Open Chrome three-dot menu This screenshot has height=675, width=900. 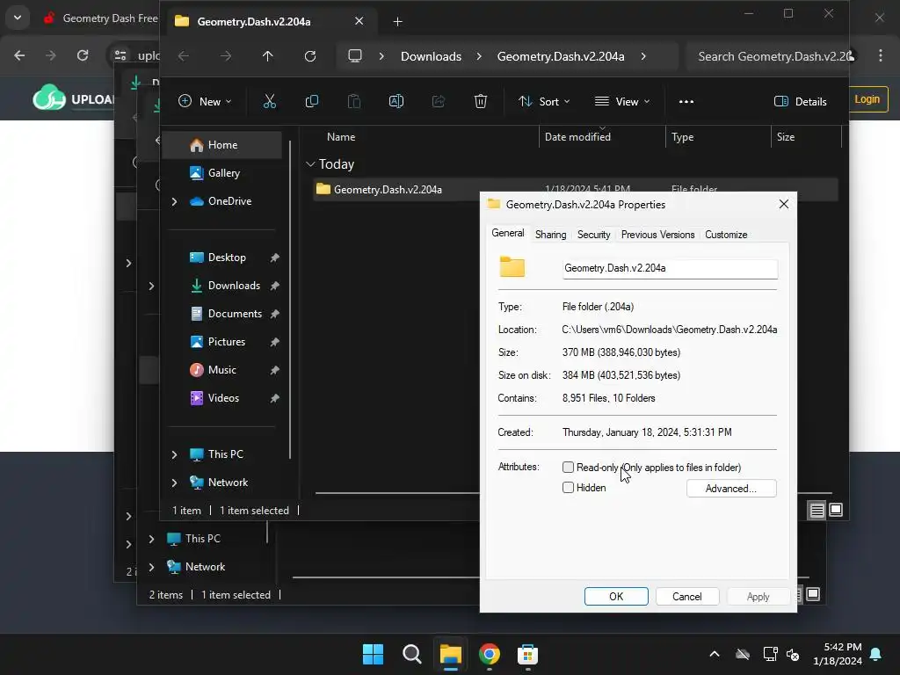(881, 55)
